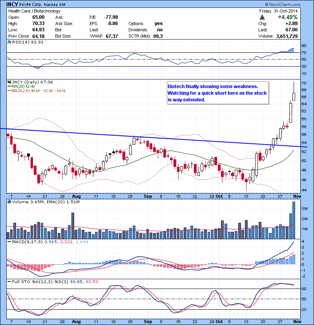Click the MACD signal value 2.221
This screenshot has height=325, width=314.
click(x=66, y=242)
